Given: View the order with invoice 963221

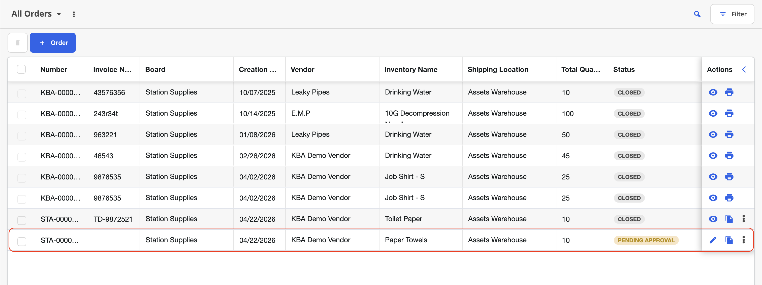Looking at the screenshot, I should pos(713,134).
